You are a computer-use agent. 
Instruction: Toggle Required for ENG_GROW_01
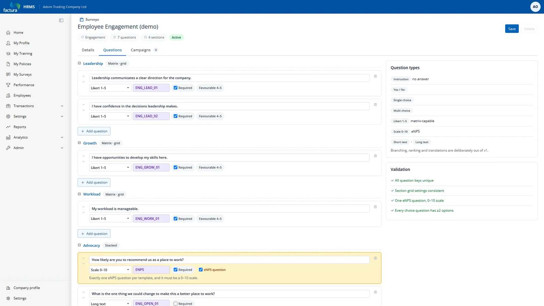point(175,167)
